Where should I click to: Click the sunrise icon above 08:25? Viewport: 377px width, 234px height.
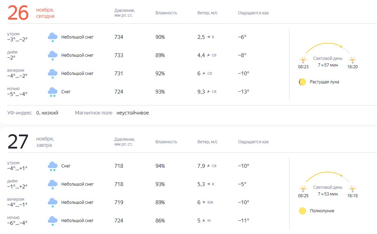pyautogui.click(x=303, y=189)
